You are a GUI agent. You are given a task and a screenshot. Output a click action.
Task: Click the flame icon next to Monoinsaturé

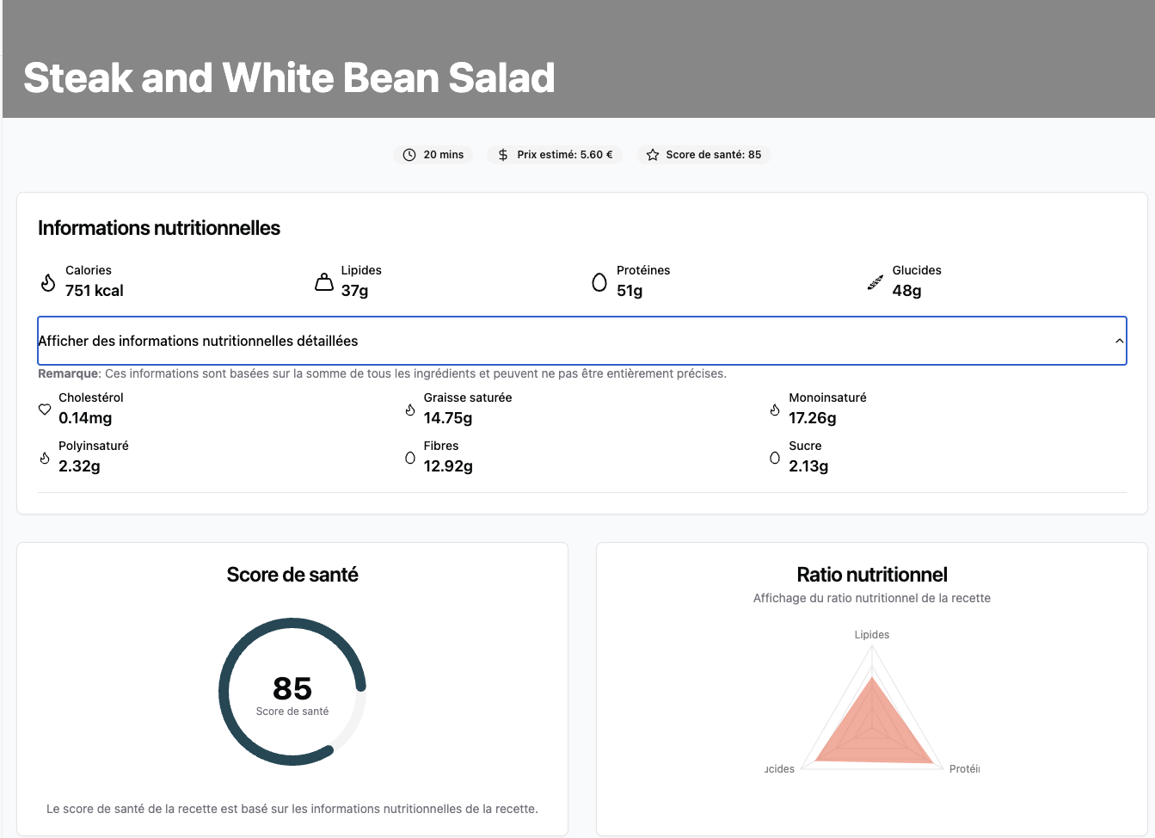(775, 410)
